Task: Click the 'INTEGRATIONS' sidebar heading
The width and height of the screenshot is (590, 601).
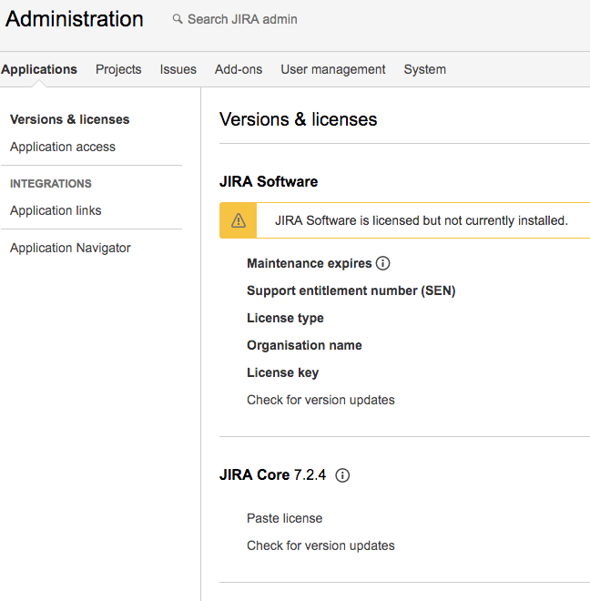Action: 51,184
